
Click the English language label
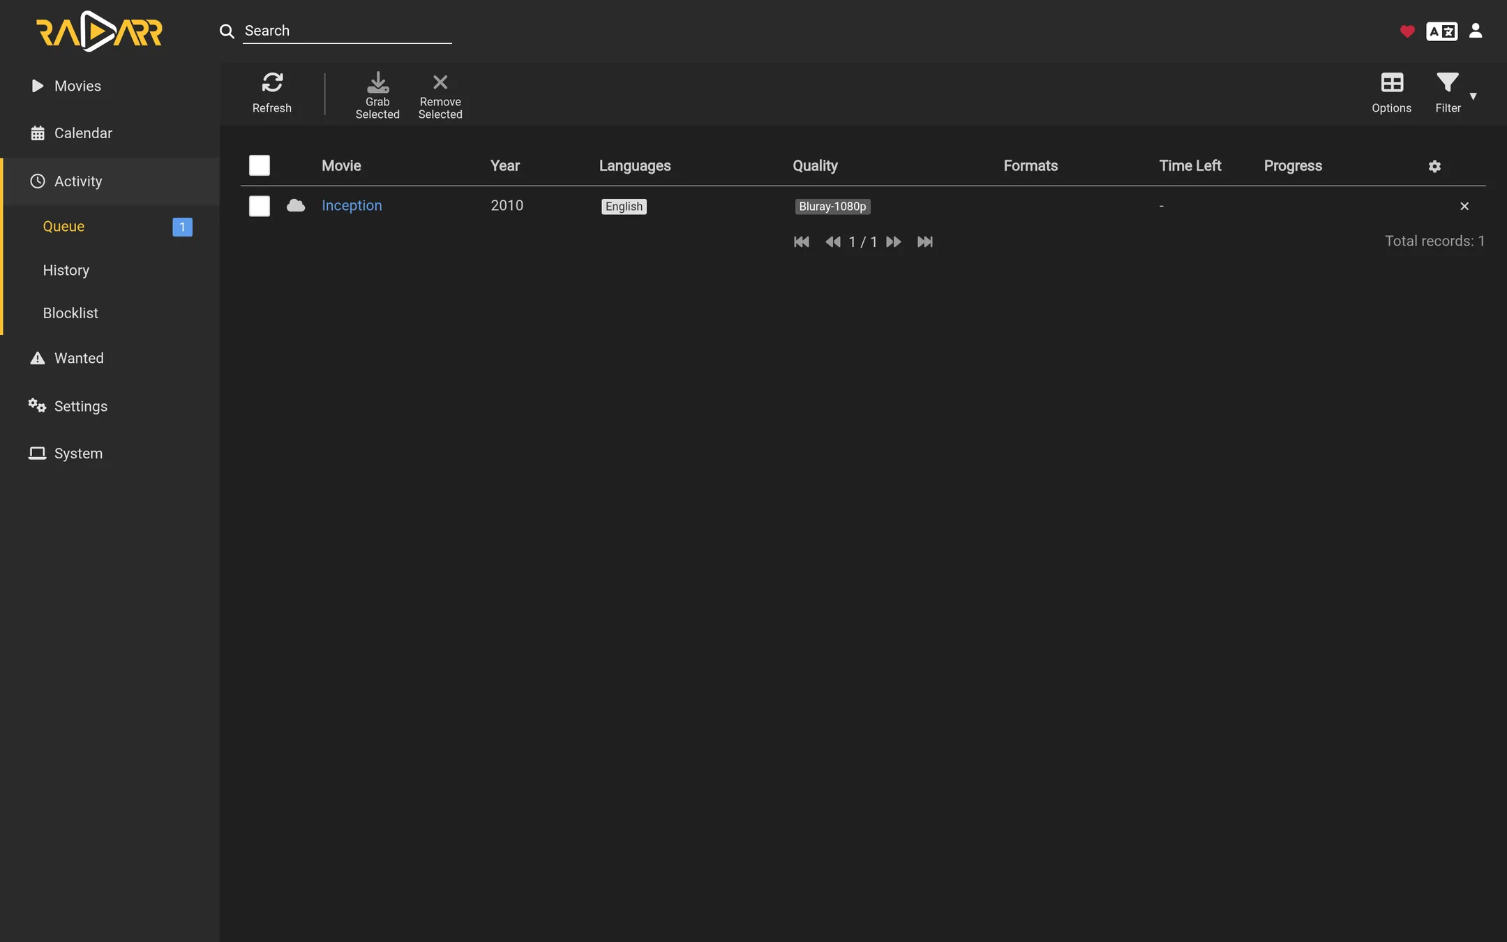coord(624,207)
